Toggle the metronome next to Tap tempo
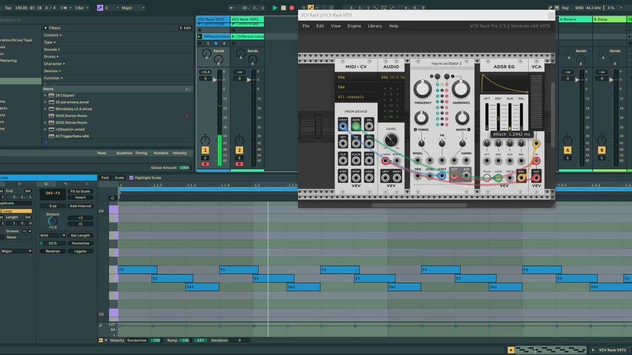 [64, 8]
